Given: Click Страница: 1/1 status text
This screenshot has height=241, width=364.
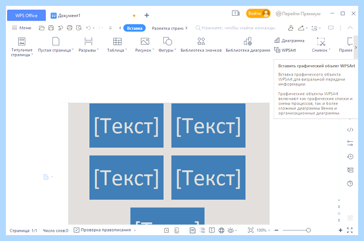Looking at the screenshot, I should pos(23,230).
